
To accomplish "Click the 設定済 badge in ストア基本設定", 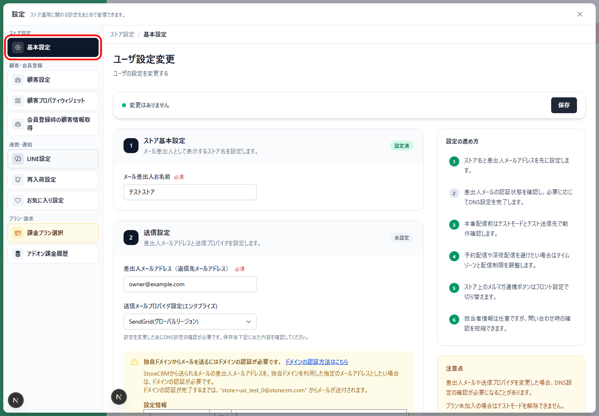I will coord(402,146).
